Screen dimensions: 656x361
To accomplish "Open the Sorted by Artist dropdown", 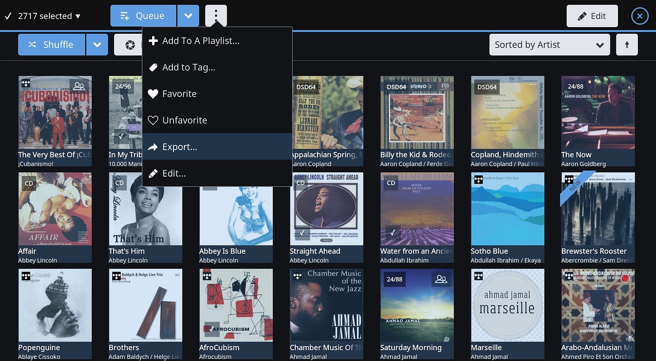I will [x=550, y=44].
